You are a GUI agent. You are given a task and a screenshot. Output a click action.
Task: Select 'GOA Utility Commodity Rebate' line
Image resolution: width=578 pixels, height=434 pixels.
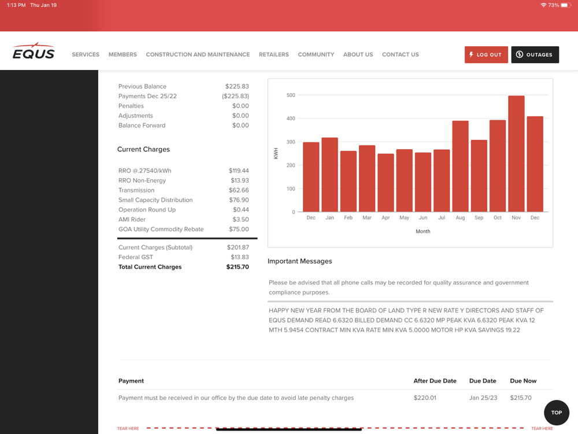tap(161, 229)
